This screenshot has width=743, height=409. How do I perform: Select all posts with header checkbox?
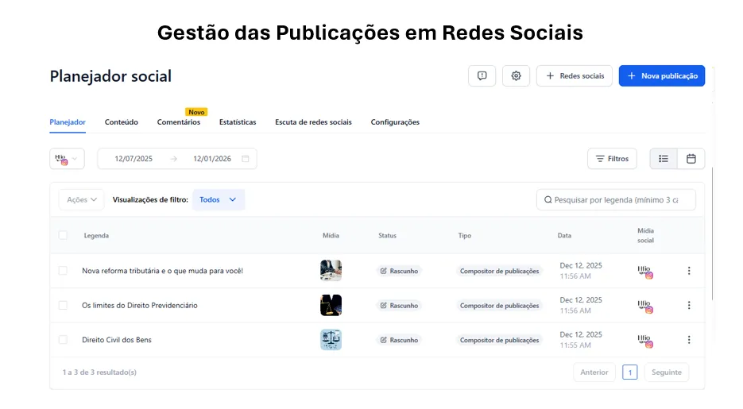(x=64, y=235)
